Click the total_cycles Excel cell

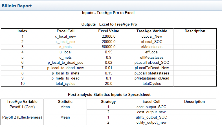pos(65,83)
